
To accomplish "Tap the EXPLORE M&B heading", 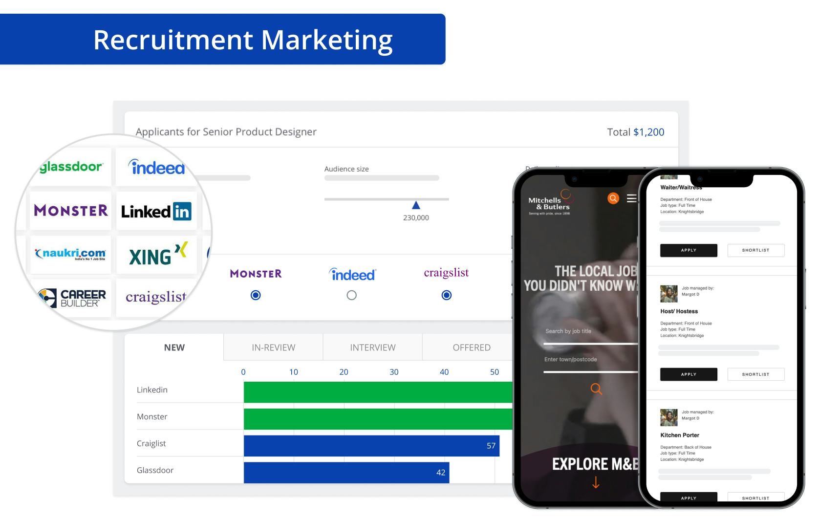I will coord(595,464).
